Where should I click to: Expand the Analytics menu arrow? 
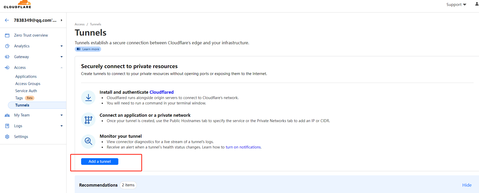tap(62, 46)
